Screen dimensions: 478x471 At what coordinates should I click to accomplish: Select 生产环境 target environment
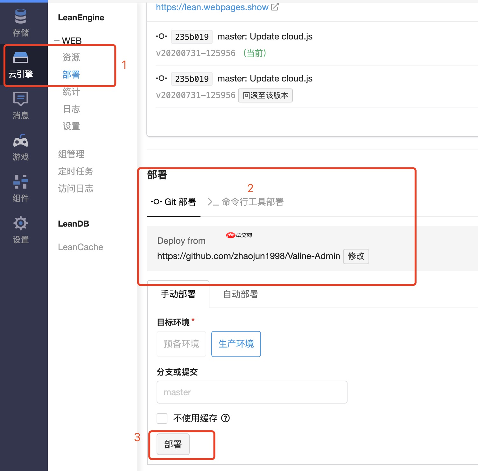coord(236,344)
